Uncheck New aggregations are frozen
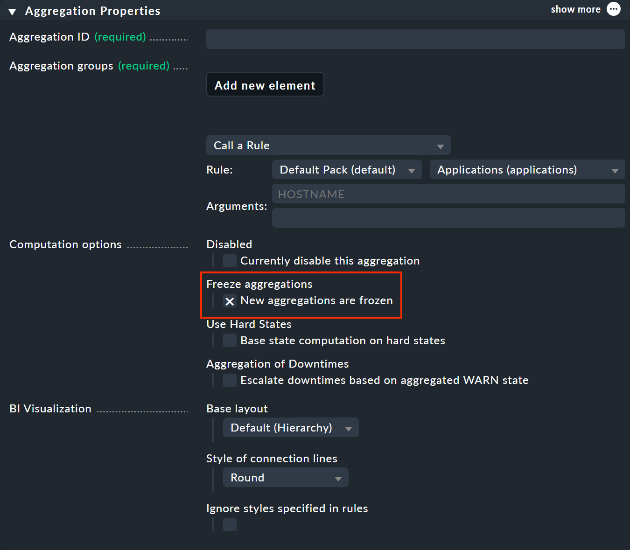630x550 pixels. click(229, 301)
